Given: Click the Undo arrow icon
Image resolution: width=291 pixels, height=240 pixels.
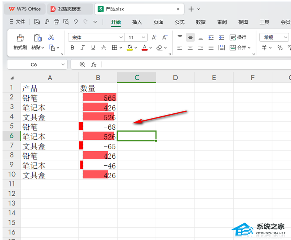Looking at the screenshot, I should point(76,22).
